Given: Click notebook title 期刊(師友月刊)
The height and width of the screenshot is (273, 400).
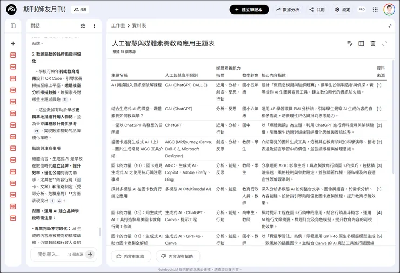Looking at the screenshot, I should pyautogui.click(x=44, y=9).
